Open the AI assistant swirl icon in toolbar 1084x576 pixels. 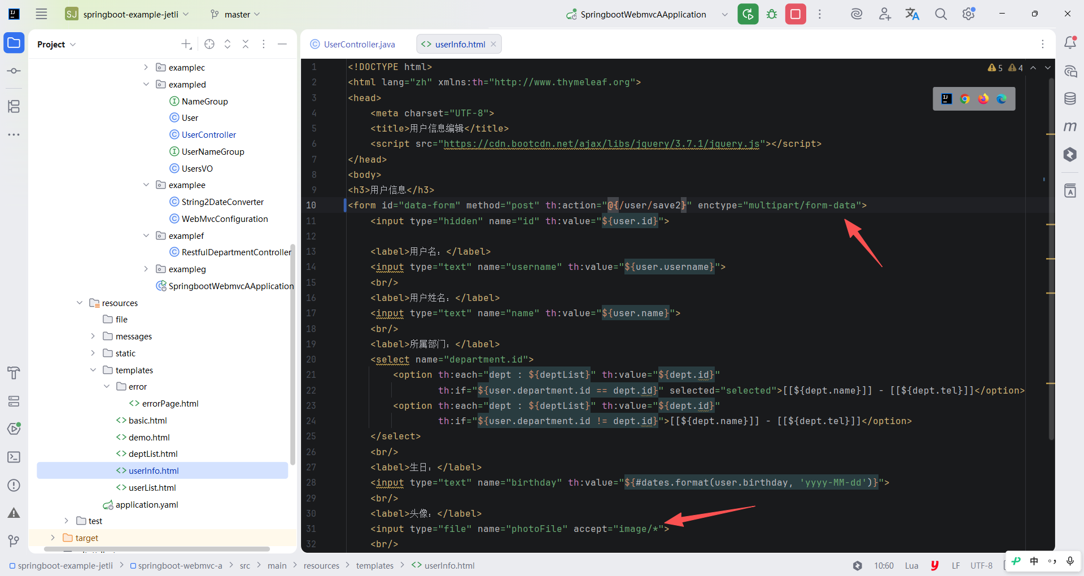(x=856, y=14)
